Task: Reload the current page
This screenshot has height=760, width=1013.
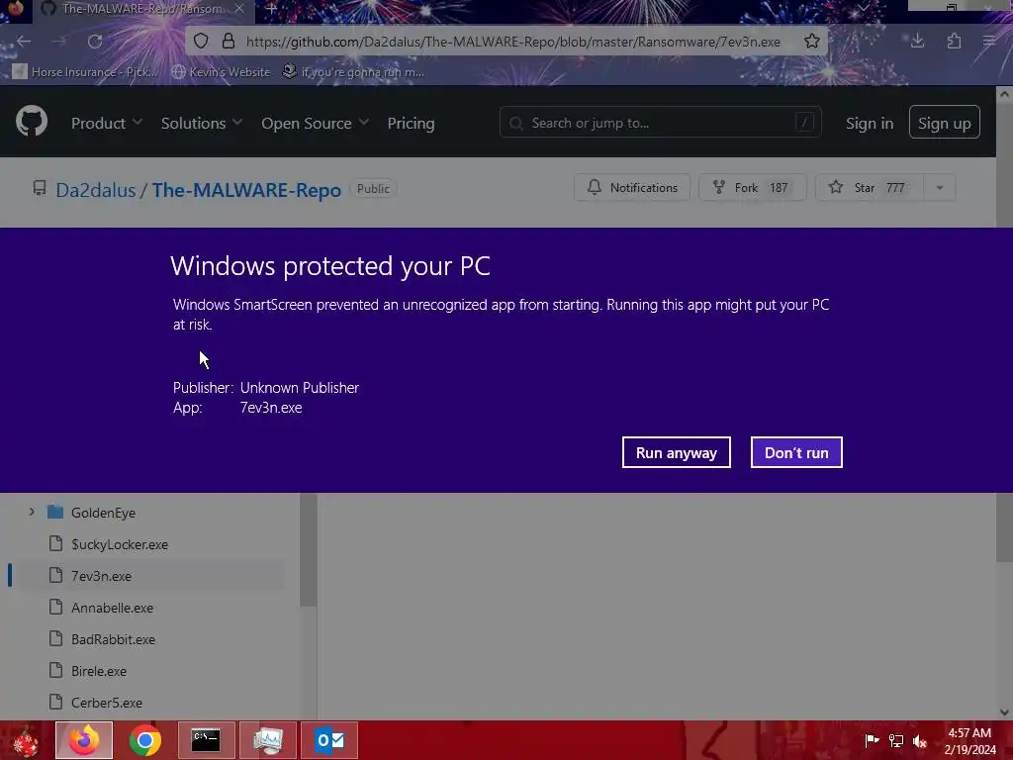Action: tap(95, 42)
